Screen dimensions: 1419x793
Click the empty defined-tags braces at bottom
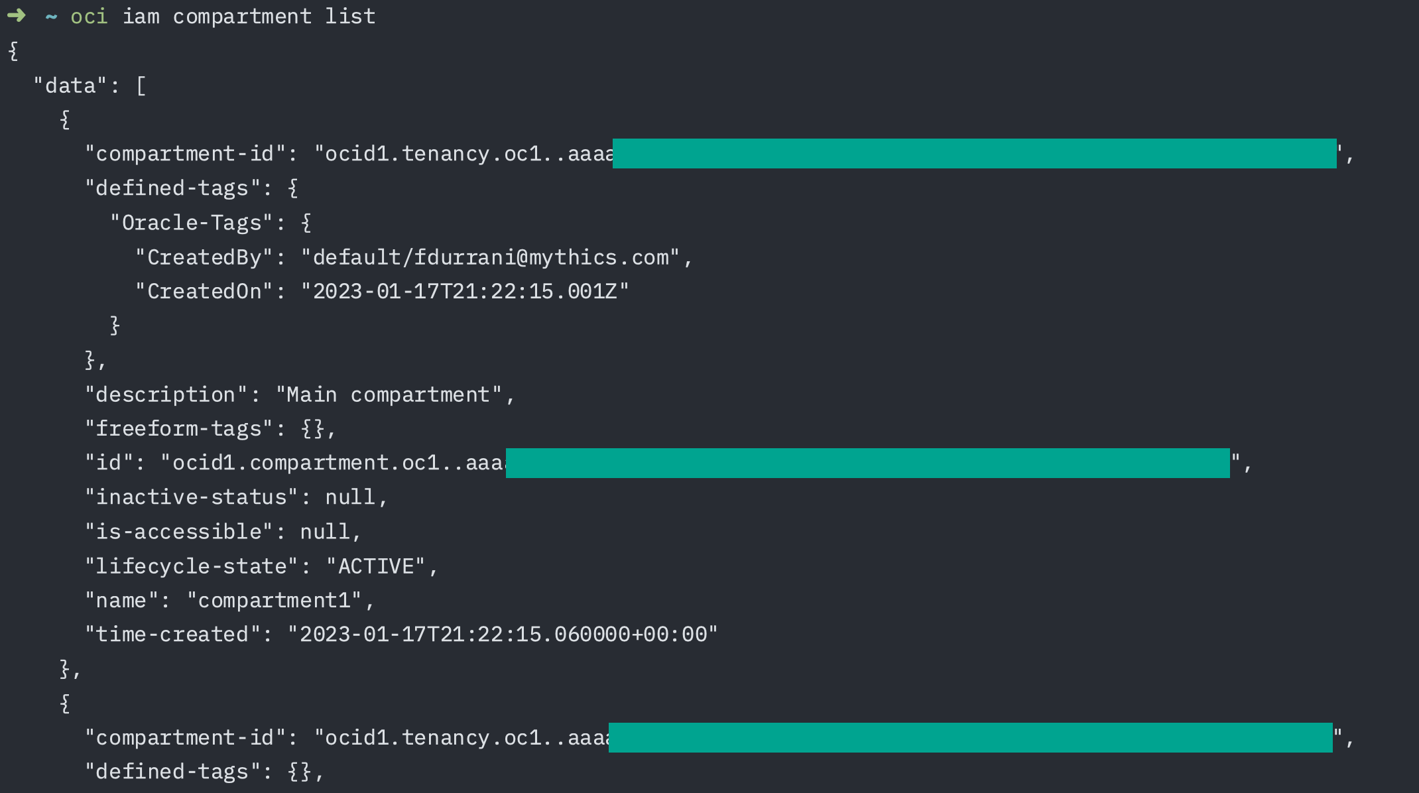pos(299,772)
